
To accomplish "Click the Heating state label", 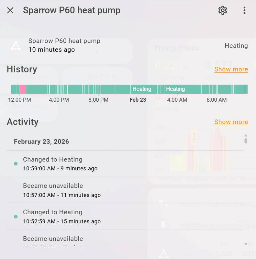I will click(236, 46).
